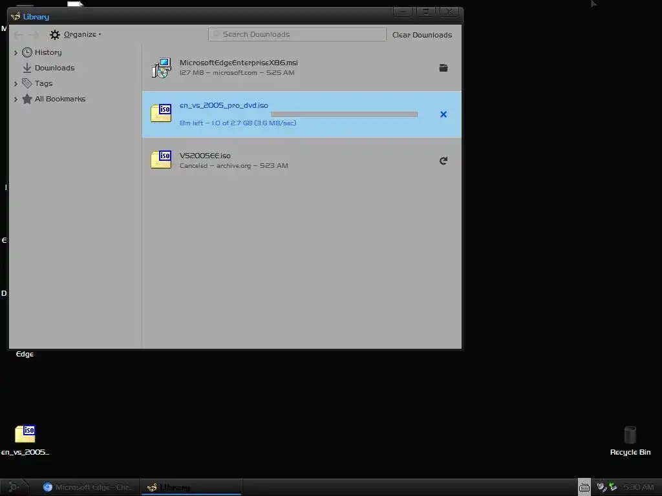Focus the Search Downloads field

[297, 35]
